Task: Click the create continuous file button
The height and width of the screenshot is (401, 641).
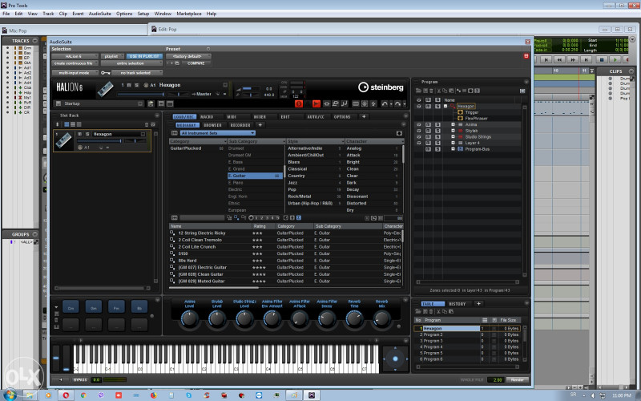Action: tap(75, 63)
